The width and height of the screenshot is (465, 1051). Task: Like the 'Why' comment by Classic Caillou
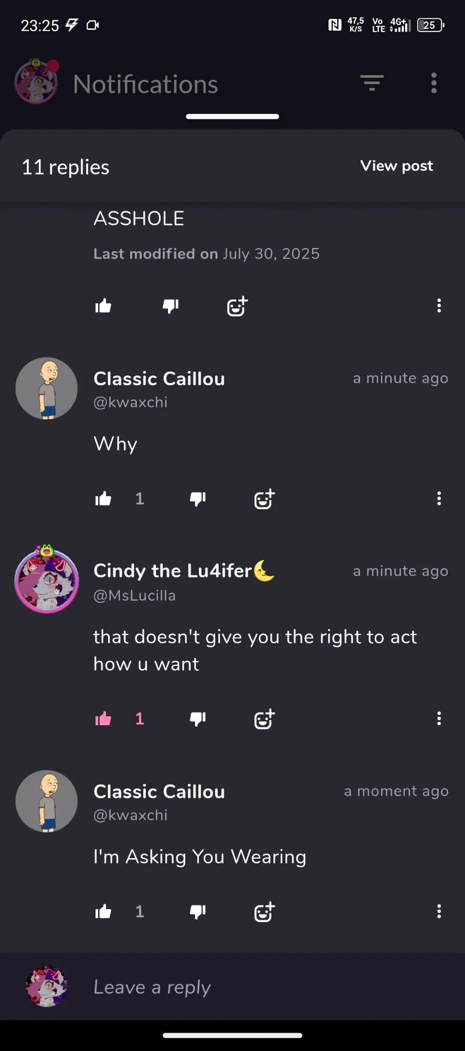(x=103, y=499)
